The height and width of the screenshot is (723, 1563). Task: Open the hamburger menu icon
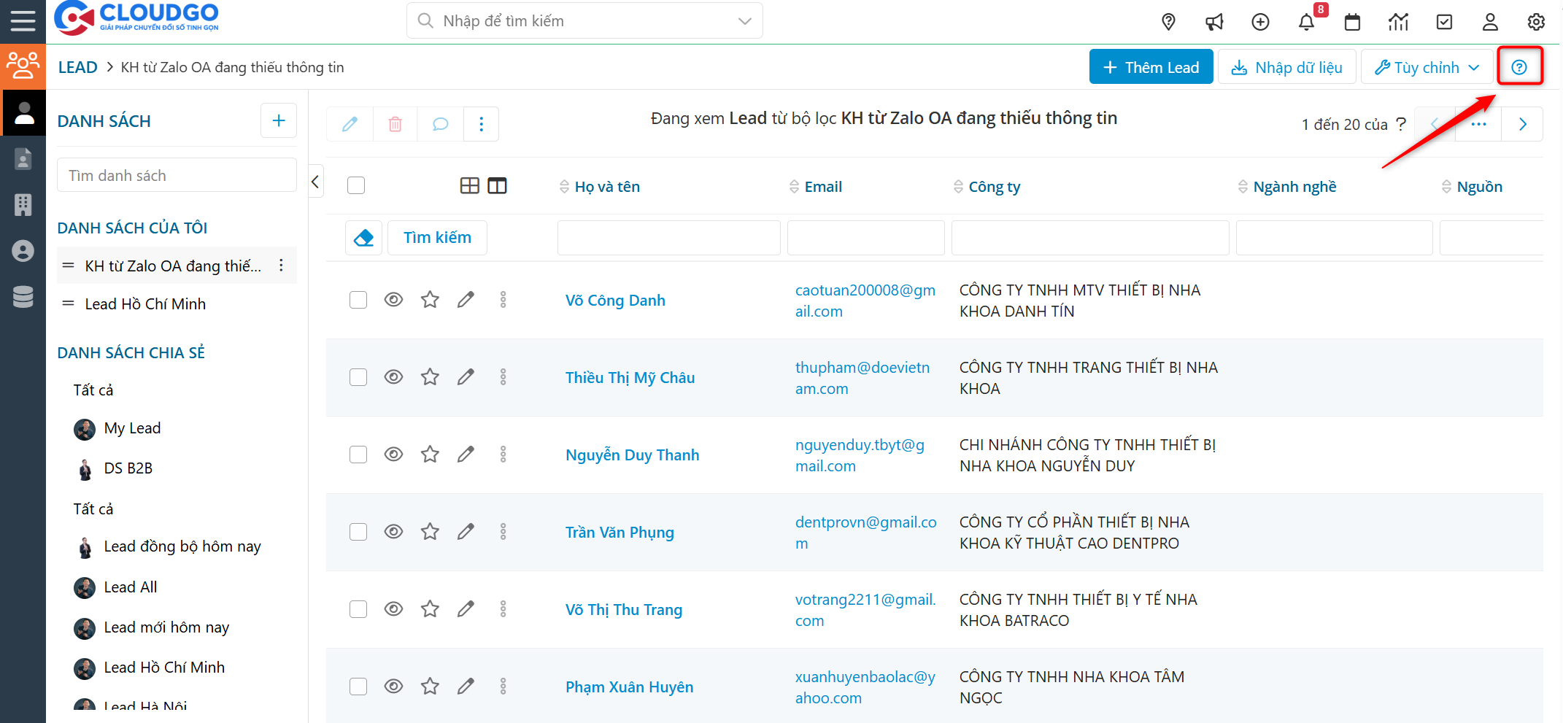(23, 21)
